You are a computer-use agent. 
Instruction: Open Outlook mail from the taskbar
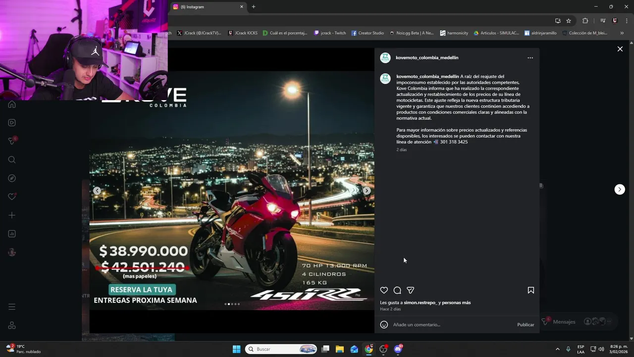click(354, 349)
